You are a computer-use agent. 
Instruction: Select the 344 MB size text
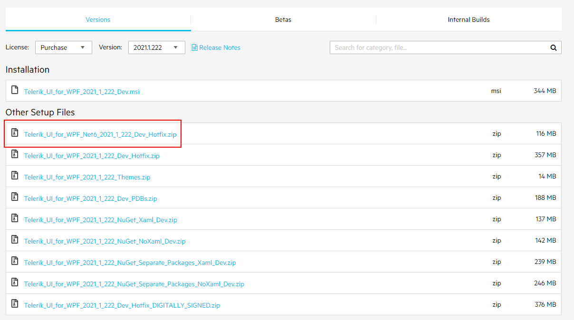tap(545, 91)
